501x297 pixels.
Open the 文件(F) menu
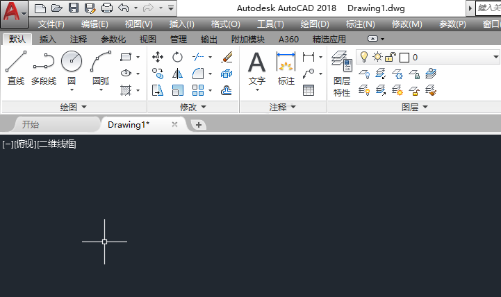pyautogui.click(x=51, y=24)
